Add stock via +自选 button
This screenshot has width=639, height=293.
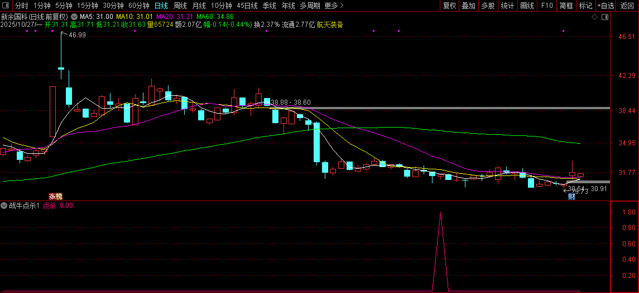point(606,6)
